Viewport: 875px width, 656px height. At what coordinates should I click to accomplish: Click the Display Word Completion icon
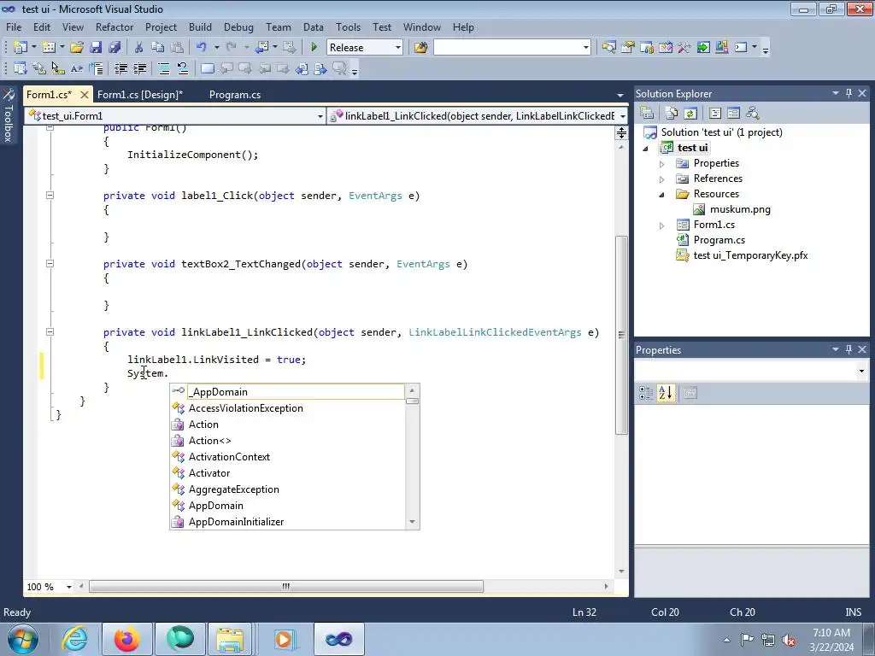point(77,68)
